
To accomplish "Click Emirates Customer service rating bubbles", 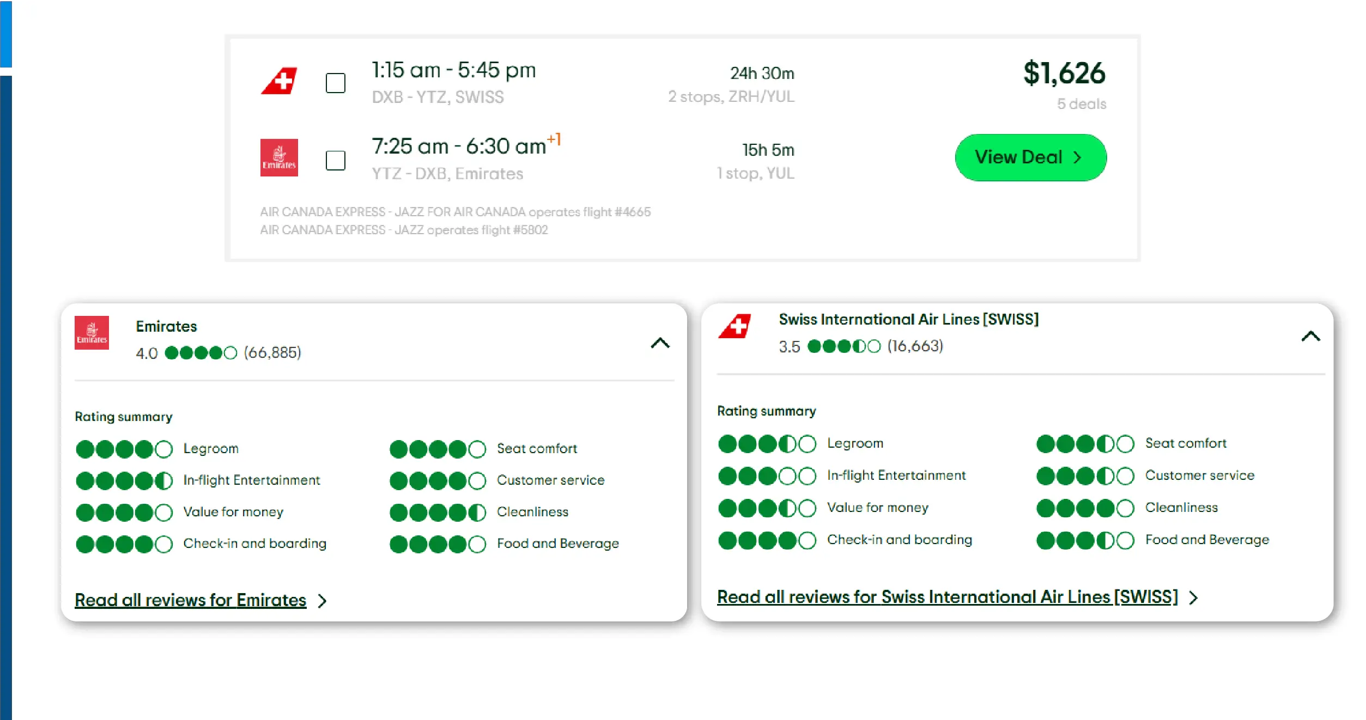I will coord(438,481).
